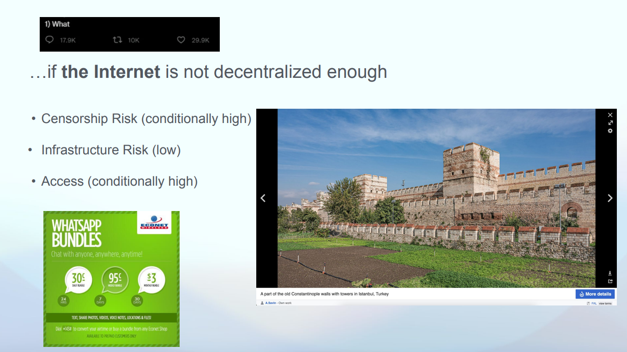This screenshot has width=627, height=352.
Task: Download the image using download icon
Action: pyautogui.click(x=610, y=273)
